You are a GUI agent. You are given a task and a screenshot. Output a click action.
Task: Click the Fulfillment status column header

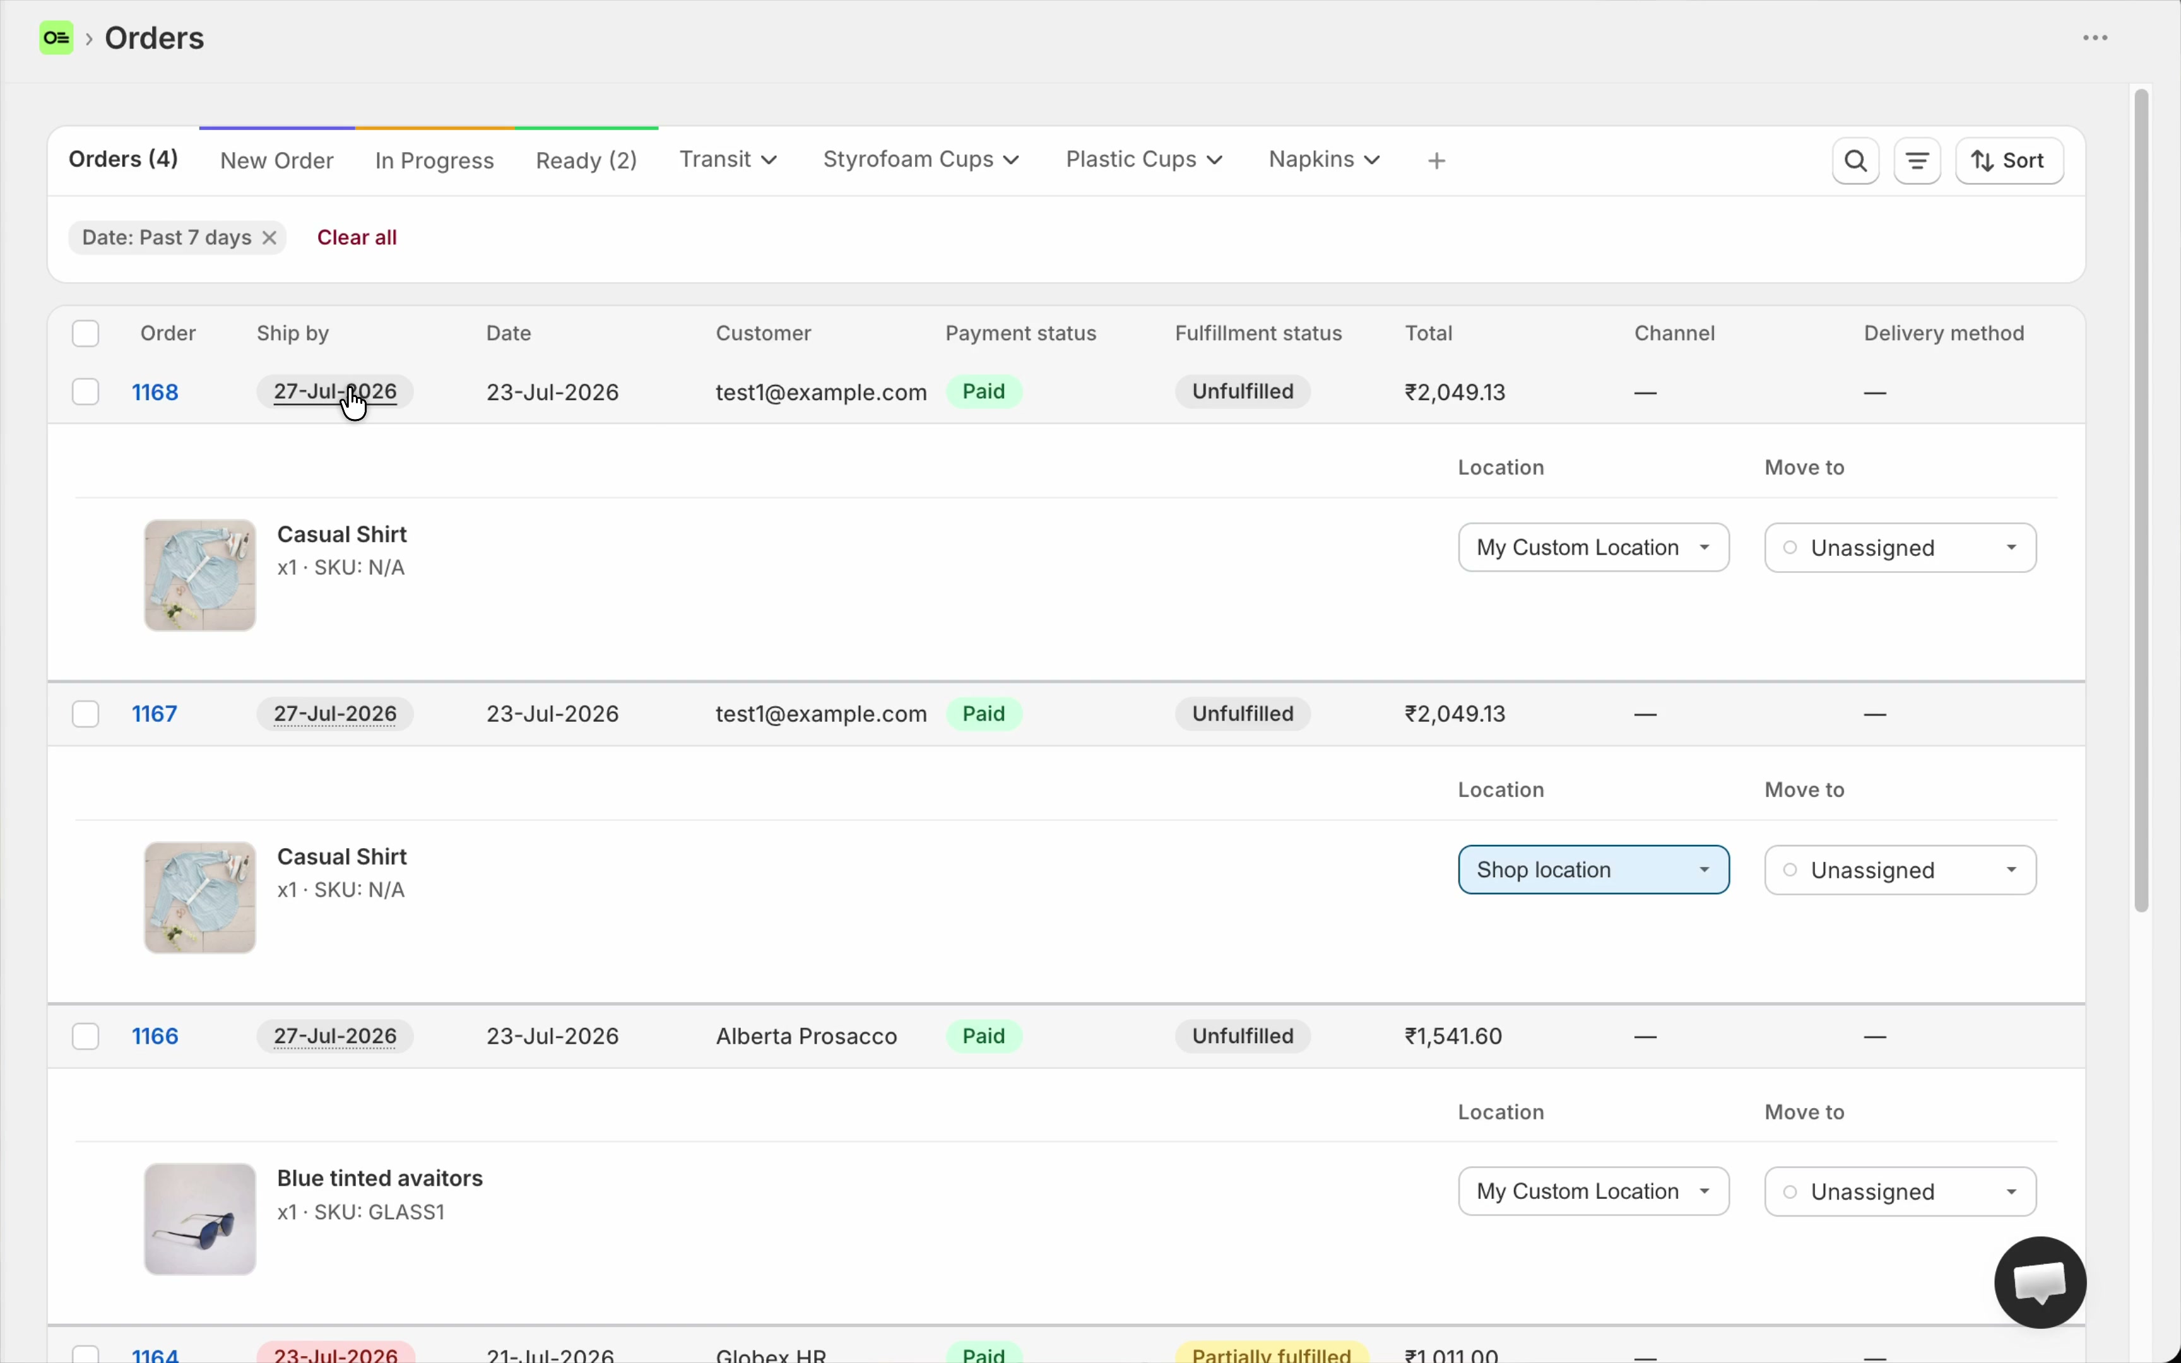click(x=1259, y=334)
